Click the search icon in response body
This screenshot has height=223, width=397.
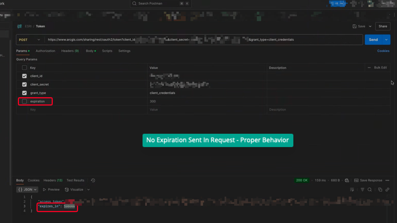coord(370,189)
